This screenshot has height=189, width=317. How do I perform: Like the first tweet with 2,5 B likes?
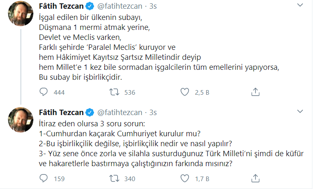(x=184, y=92)
